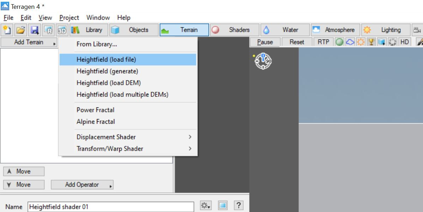Open the gear settings dropdown beside Name
The width and height of the screenshot is (423, 212).
click(x=205, y=206)
